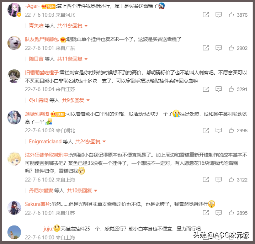Share the Sakura薯片 comment

(206, 213)
